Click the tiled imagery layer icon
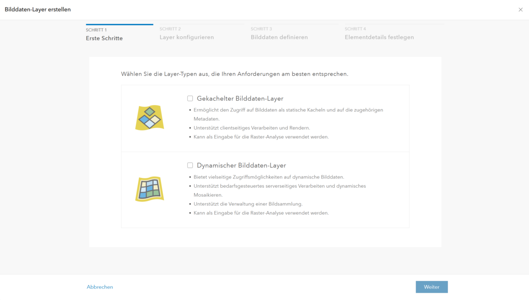This screenshot has width=529, height=300. point(150,117)
